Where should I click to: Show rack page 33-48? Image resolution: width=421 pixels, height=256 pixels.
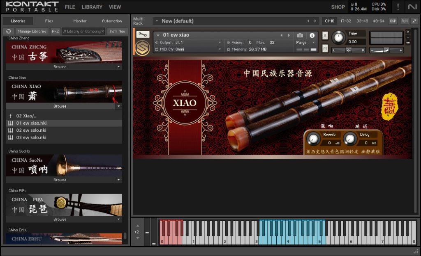coord(362,21)
